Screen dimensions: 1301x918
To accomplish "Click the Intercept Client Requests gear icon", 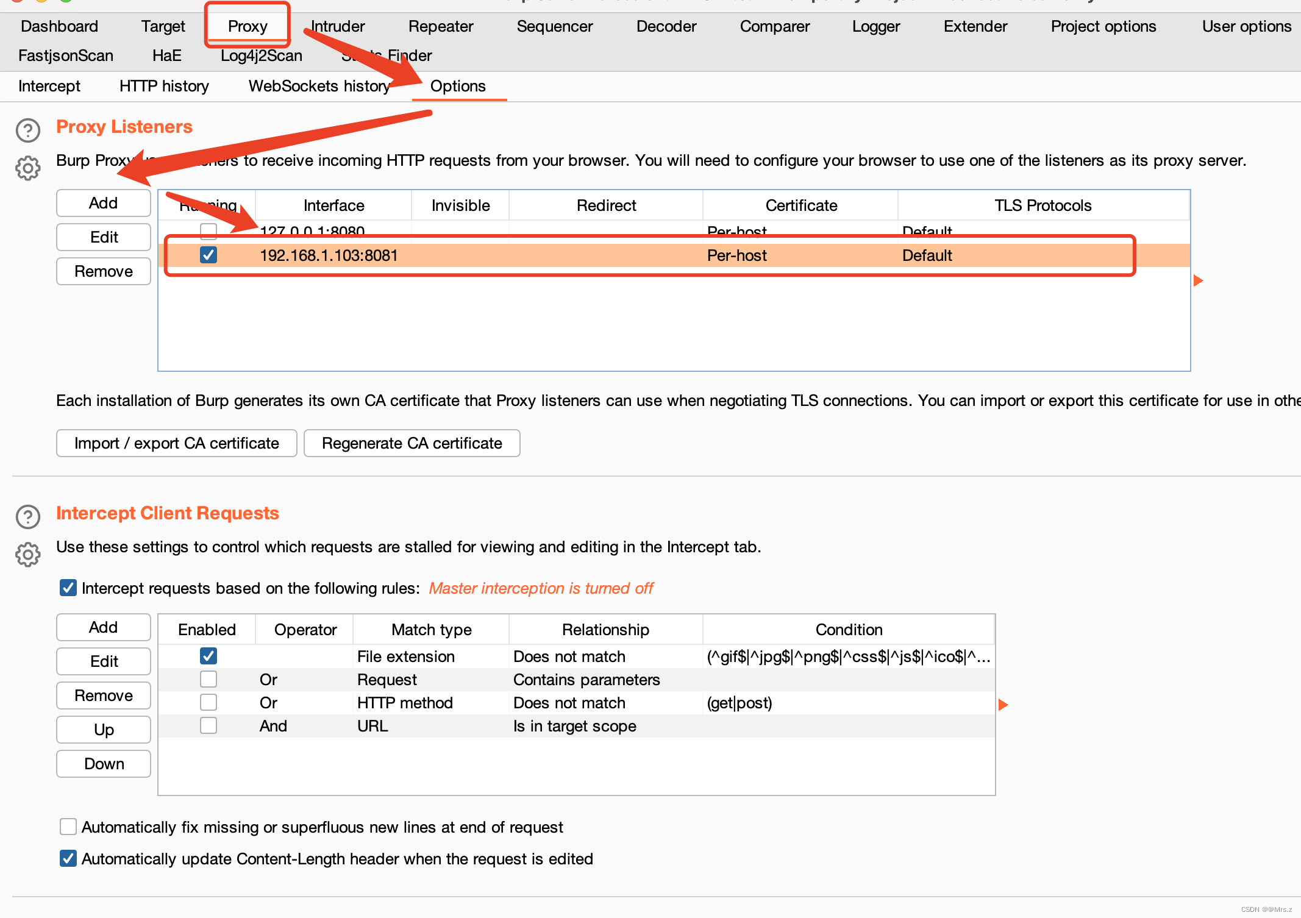I will pyautogui.click(x=26, y=553).
